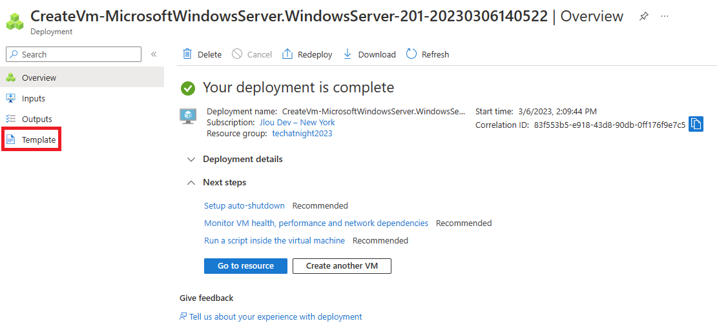Click the Go to resource button
Viewport: 717px width, 330px height.
pyautogui.click(x=245, y=266)
